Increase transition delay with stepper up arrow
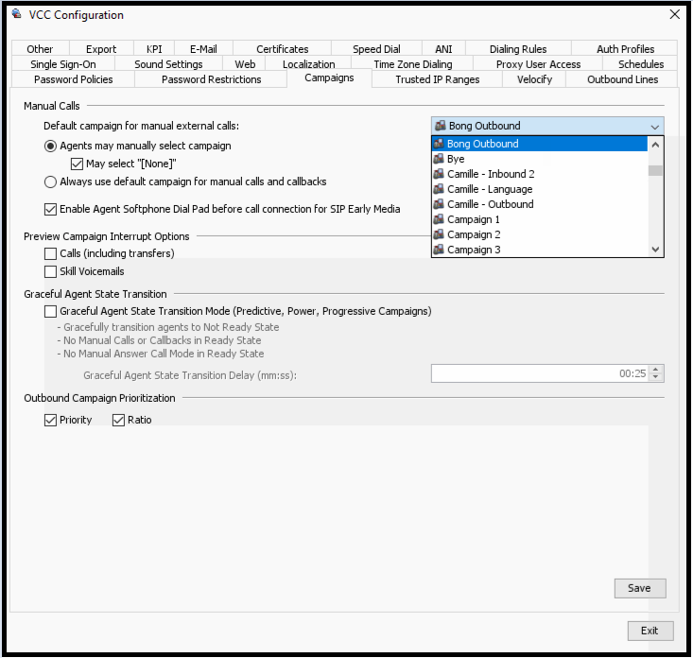The width and height of the screenshot is (693, 658). (x=656, y=370)
